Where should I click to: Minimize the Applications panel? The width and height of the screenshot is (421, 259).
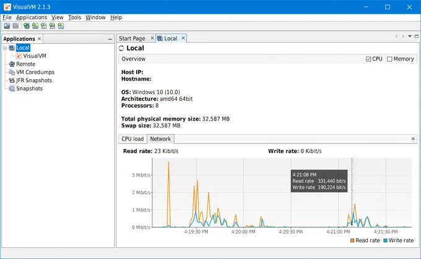[110, 39]
